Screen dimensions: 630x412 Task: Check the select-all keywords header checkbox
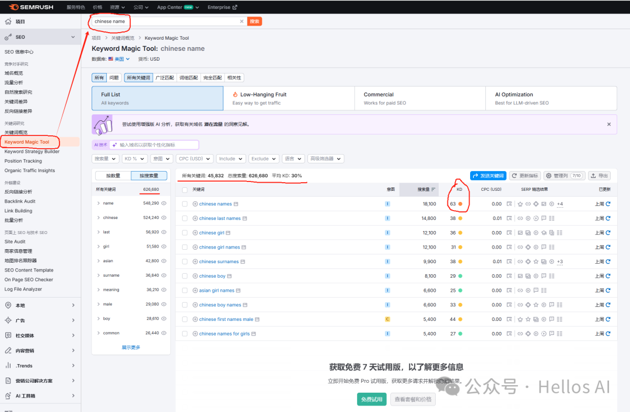click(185, 190)
